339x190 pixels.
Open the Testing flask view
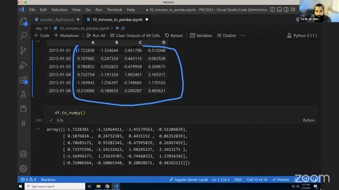pos(23,94)
